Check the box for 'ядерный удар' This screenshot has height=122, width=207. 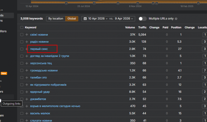click(22, 92)
